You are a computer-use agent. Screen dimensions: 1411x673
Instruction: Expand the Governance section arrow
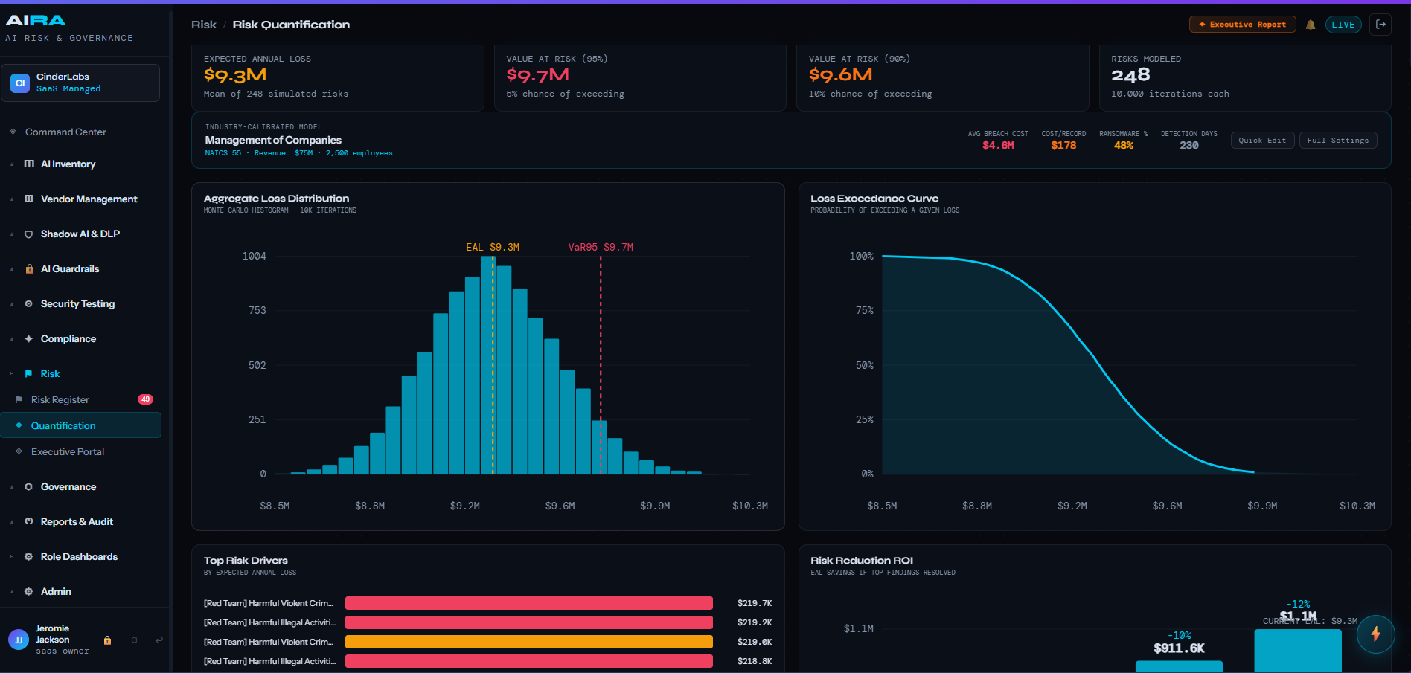(12, 487)
